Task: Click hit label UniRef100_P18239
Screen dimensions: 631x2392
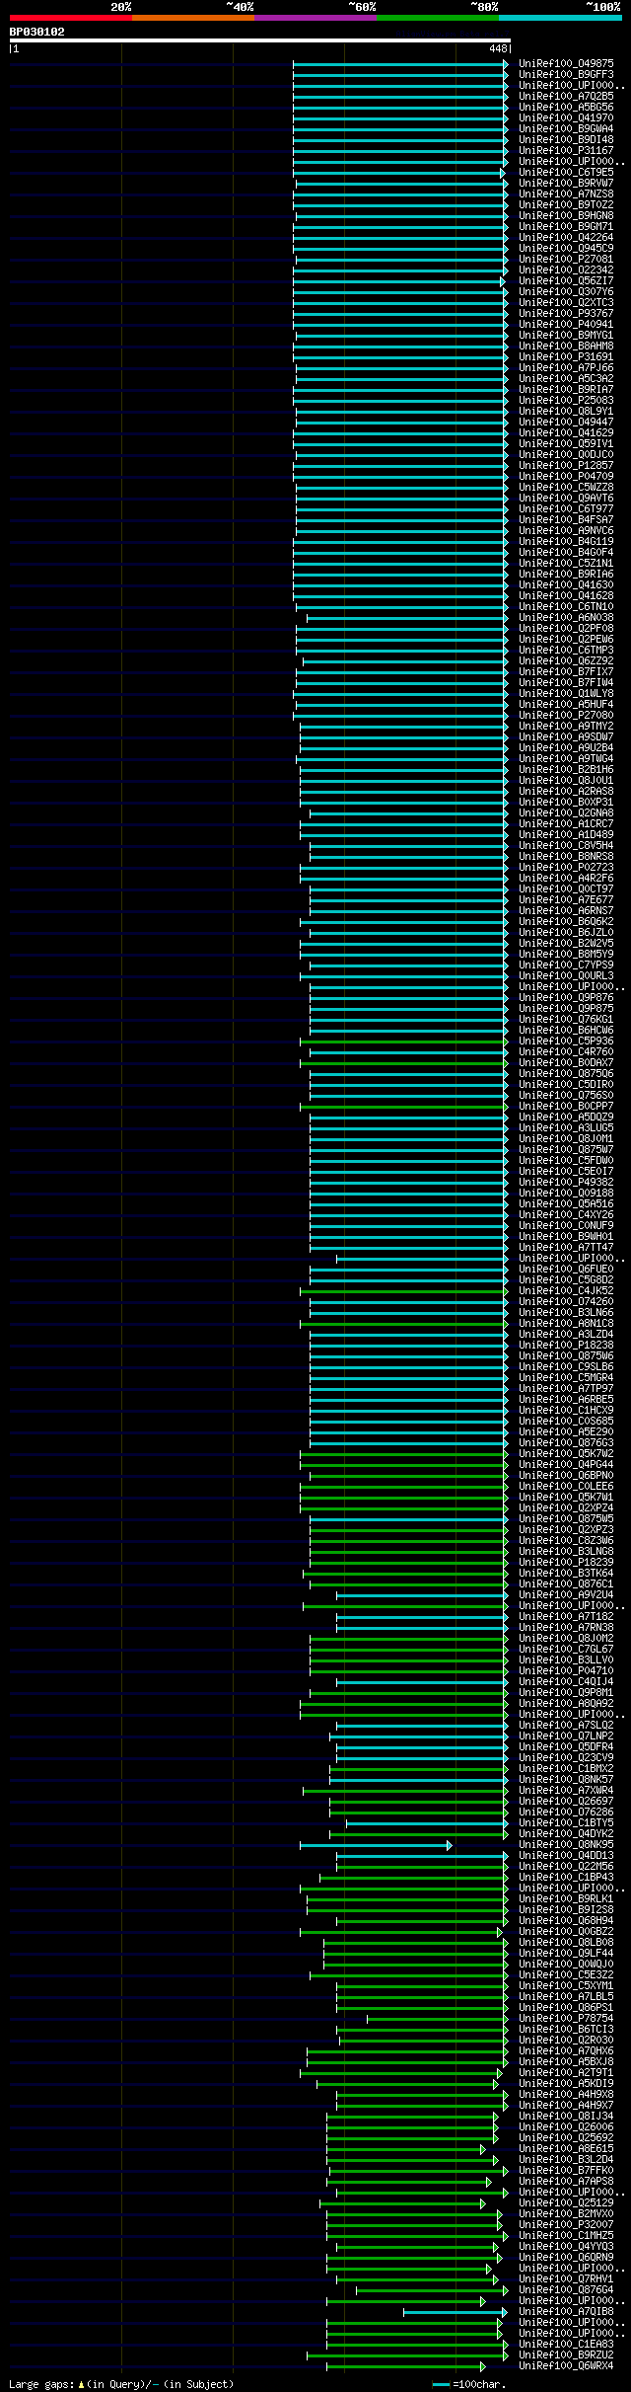Action: [x=566, y=1562]
